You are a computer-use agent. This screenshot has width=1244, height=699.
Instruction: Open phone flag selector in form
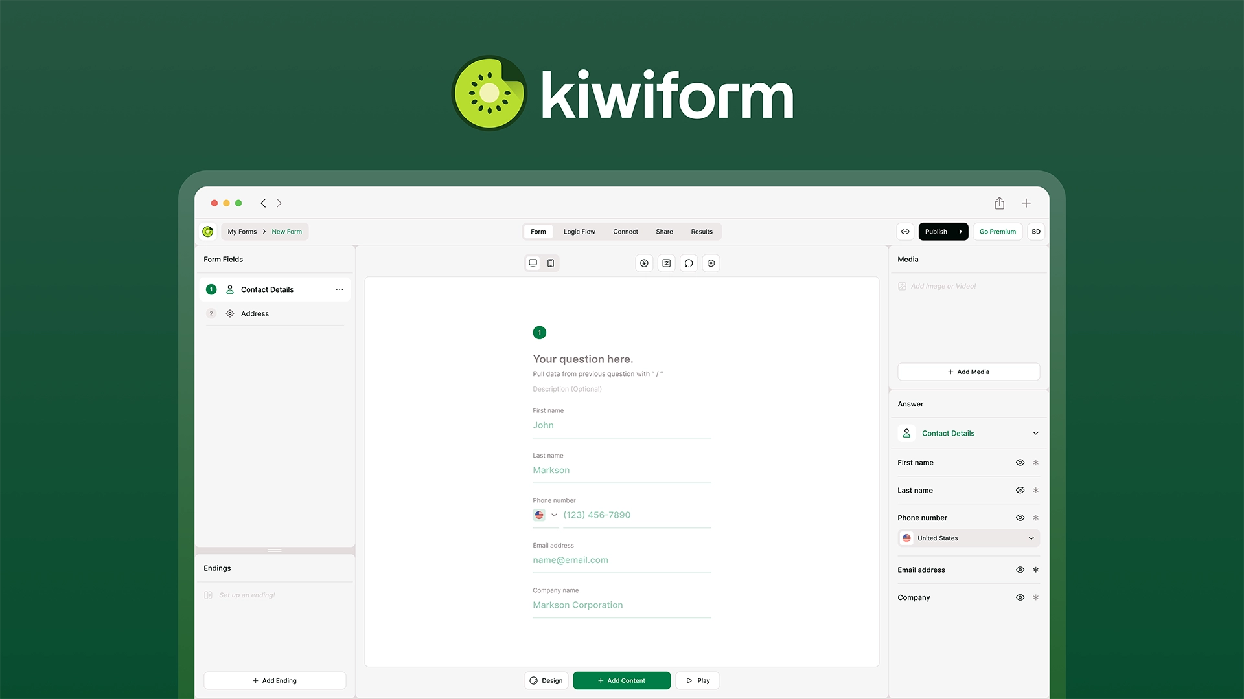coord(545,515)
